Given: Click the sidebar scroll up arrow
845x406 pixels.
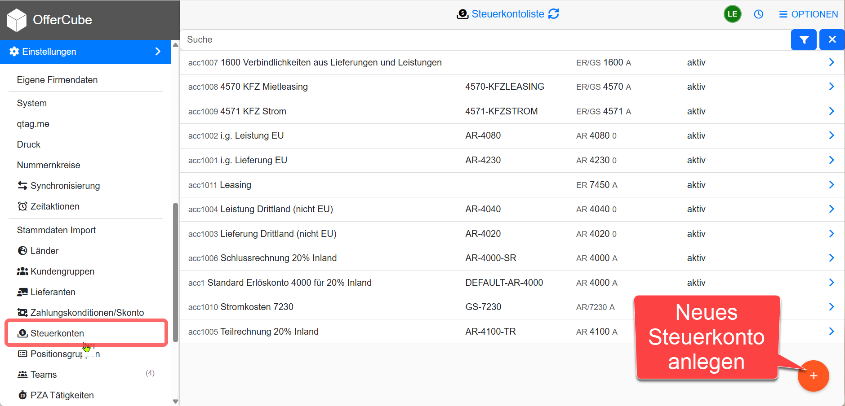Looking at the screenshot, I should [x=175, y=45].
